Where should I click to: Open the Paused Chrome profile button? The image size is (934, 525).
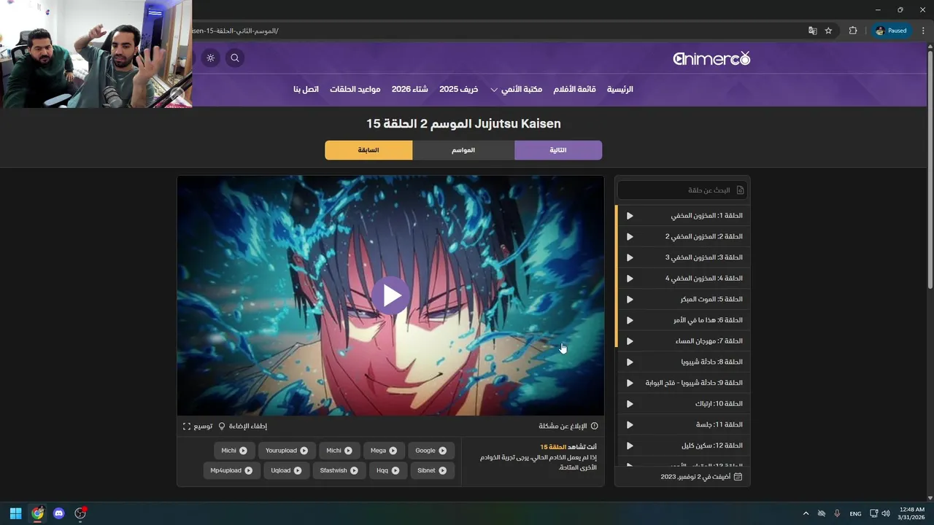891,31
